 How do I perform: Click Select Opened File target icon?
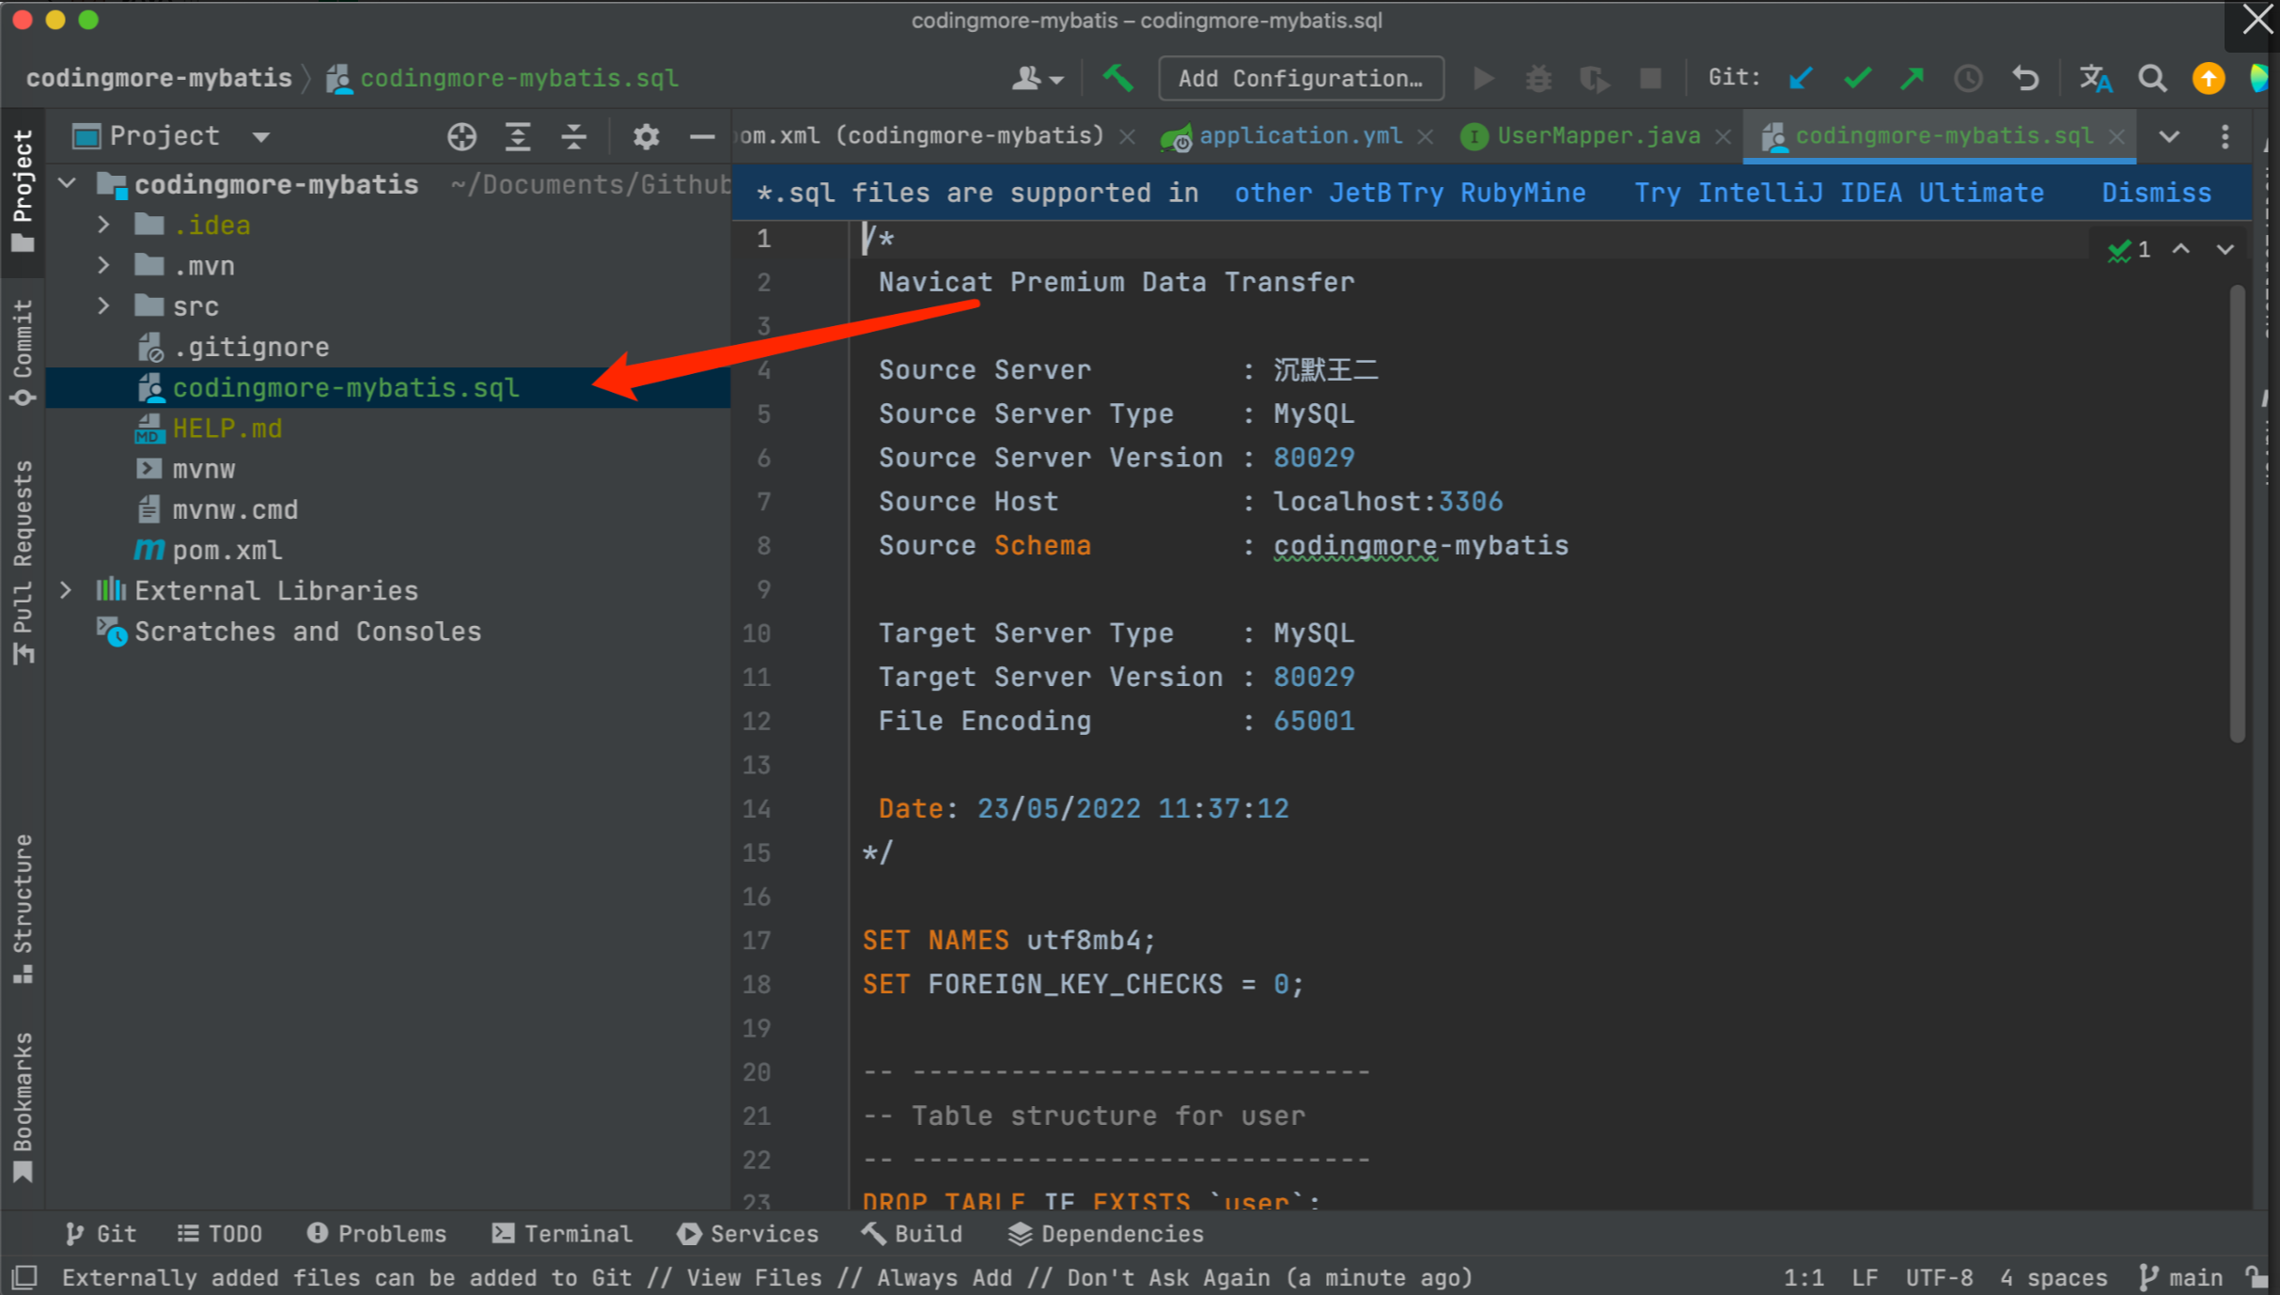tap(461, 137)
